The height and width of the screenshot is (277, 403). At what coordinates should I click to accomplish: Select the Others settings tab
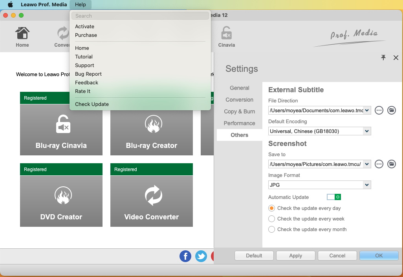tap(239, 135)
